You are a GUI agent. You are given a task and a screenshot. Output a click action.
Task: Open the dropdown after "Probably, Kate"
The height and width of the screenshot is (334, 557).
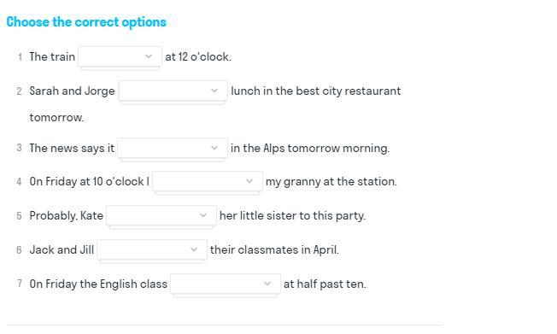pos(161,215)
